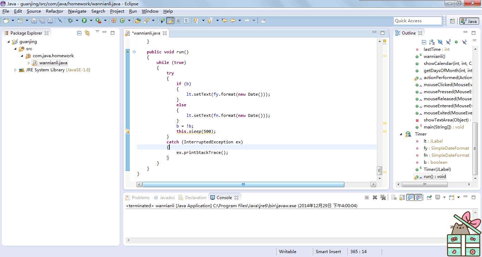Open the New button dropdown arrow
Viewport: 482px width, 257px height.
coord(13,21)
